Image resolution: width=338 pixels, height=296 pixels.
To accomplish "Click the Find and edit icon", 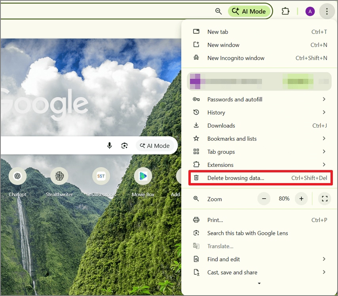I will pyautogui.click(x=196, y=259).
